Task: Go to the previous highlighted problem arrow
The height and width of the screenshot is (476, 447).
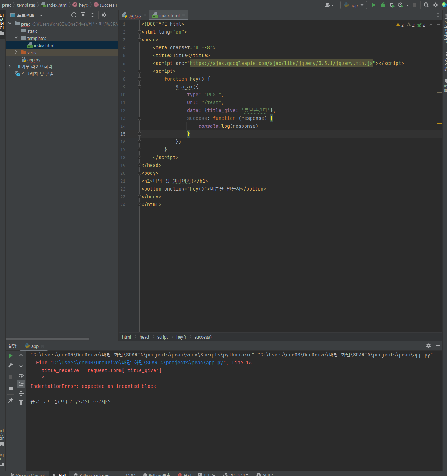Action: coord(431,25)
